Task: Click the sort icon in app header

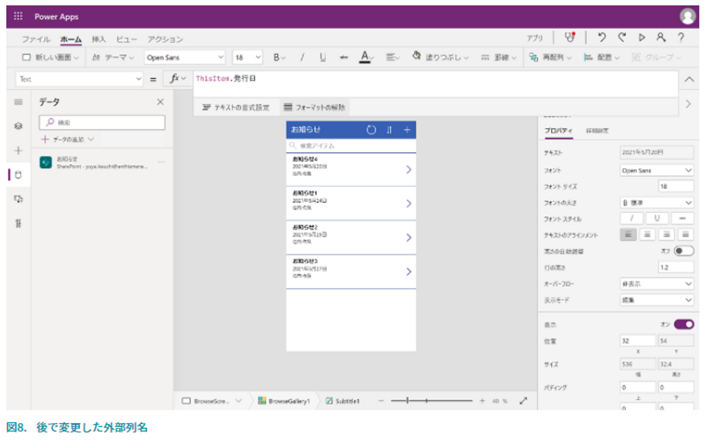Action: pyautogui.click(x=389, y=130)
